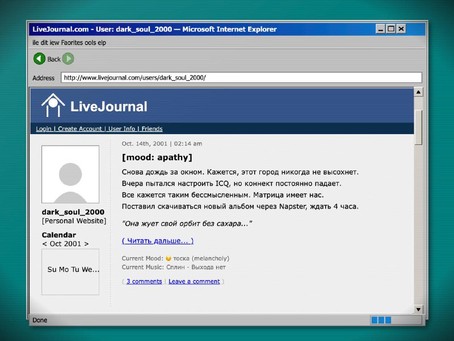Image resolution: width=454 pixels, height=341 pixels.
Task: Go to next month in calendar
Action: click(x=86, y=244)
